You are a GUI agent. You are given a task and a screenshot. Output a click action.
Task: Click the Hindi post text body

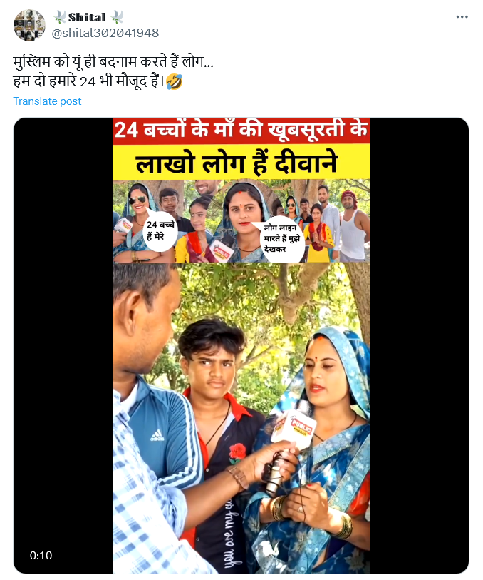(x=113, y=71)
